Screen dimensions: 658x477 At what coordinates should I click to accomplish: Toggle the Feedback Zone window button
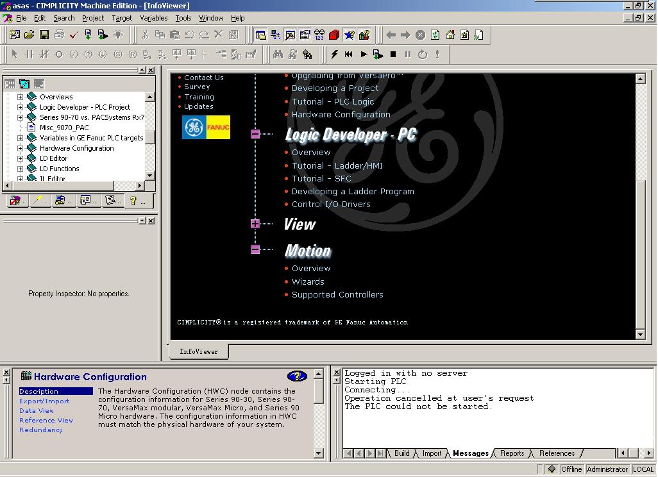coord(290,35)
